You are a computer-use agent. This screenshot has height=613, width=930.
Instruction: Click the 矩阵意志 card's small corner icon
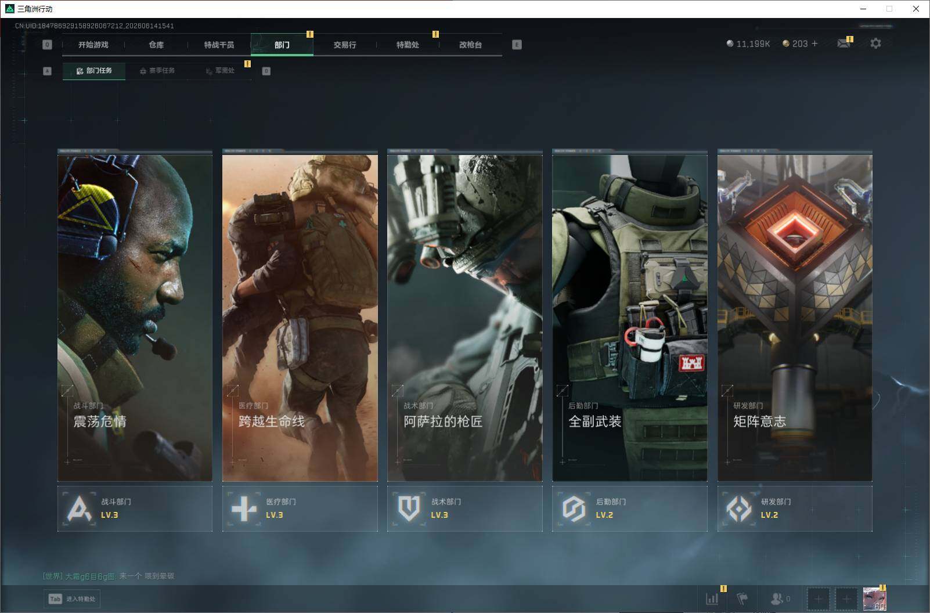pos(727,391)
